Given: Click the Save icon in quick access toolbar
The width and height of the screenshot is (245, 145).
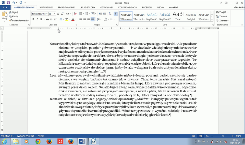Looking at the screenshot, I should click(x=8, y=3).
